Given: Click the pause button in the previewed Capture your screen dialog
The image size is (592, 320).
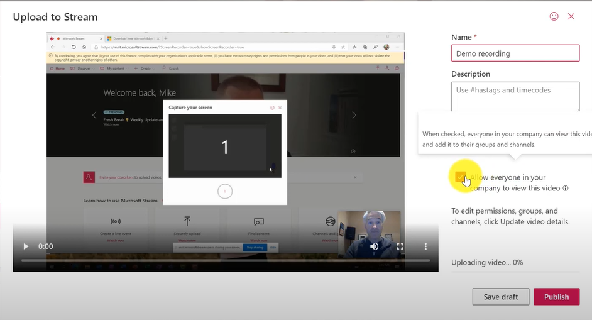Looking at the screenshot, I should [x=225, y=191].
